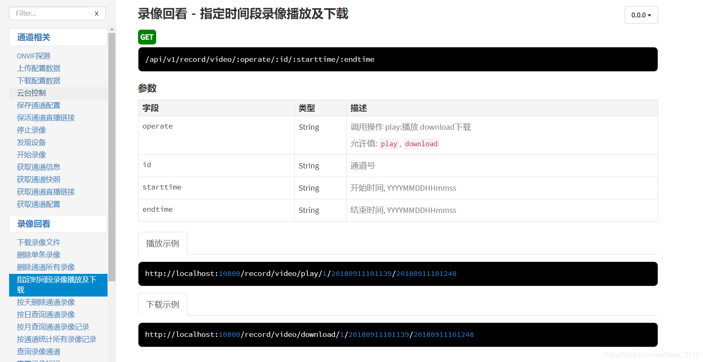The image size is (703, 362).
Task: Open 保活通道直播链接 entry
Action: click(x=46, y=118)
